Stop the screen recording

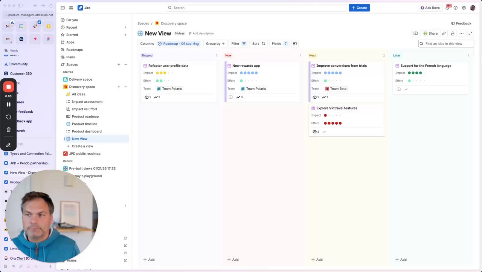8,87
